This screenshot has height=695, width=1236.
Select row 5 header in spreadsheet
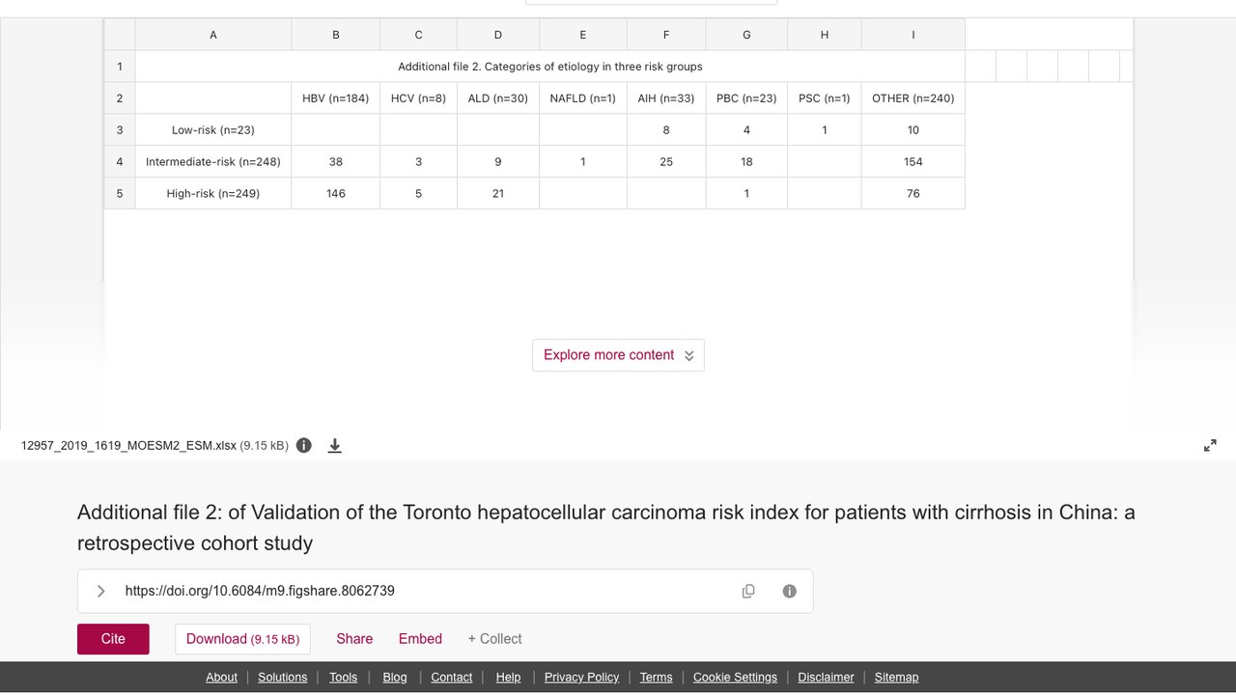click(120, 193)
